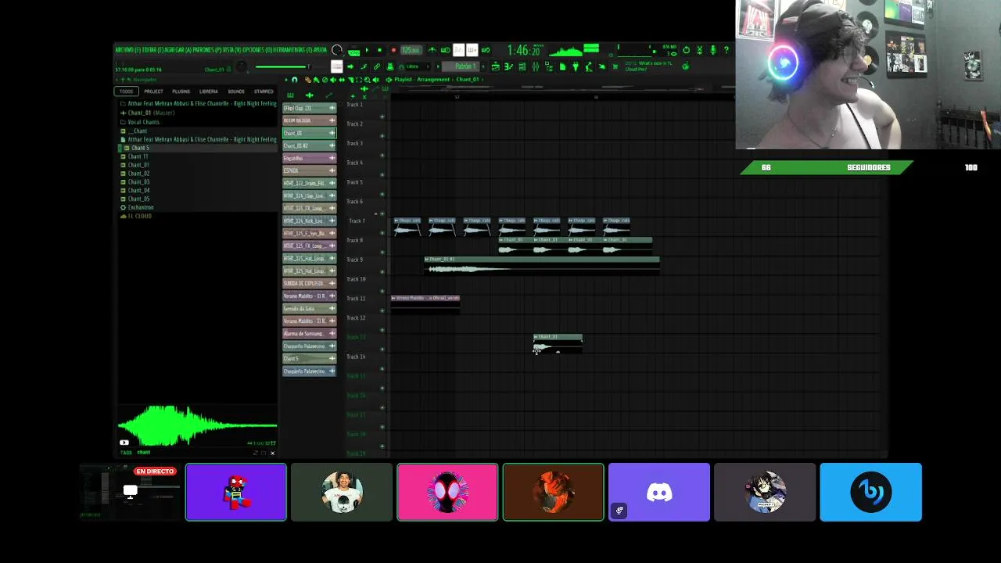Click the Discord tile in stream overlay

tap(659, 492)
